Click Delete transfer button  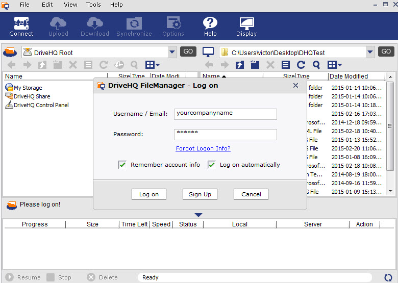click(102, 277)
